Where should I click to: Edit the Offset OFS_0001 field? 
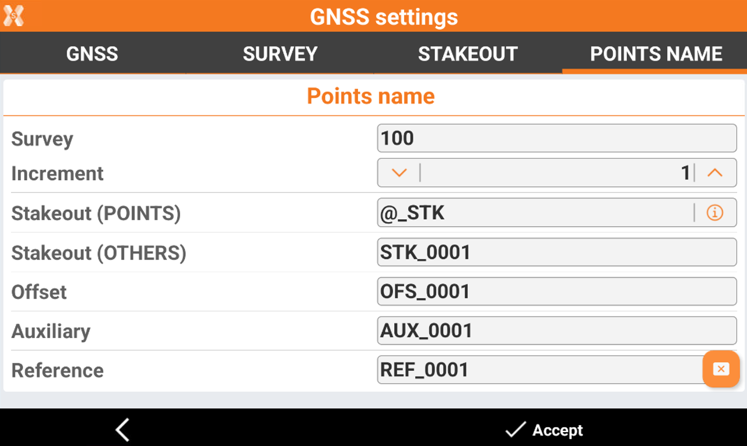coord(556,292)
